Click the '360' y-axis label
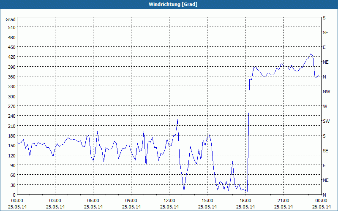Image resolution: width=338 pixels, height=211 pixels. coord(12,77)
